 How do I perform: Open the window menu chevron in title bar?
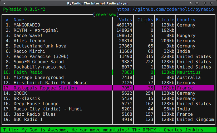[x=4, y=3]
